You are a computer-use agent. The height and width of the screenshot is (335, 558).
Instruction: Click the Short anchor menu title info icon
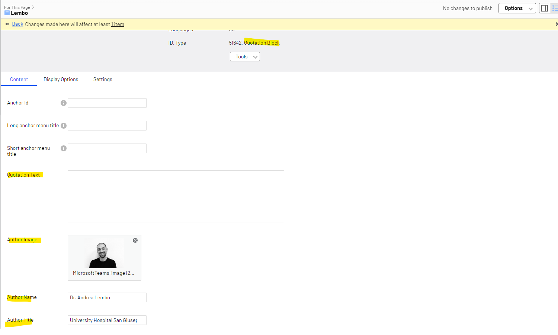pos(64,148)
